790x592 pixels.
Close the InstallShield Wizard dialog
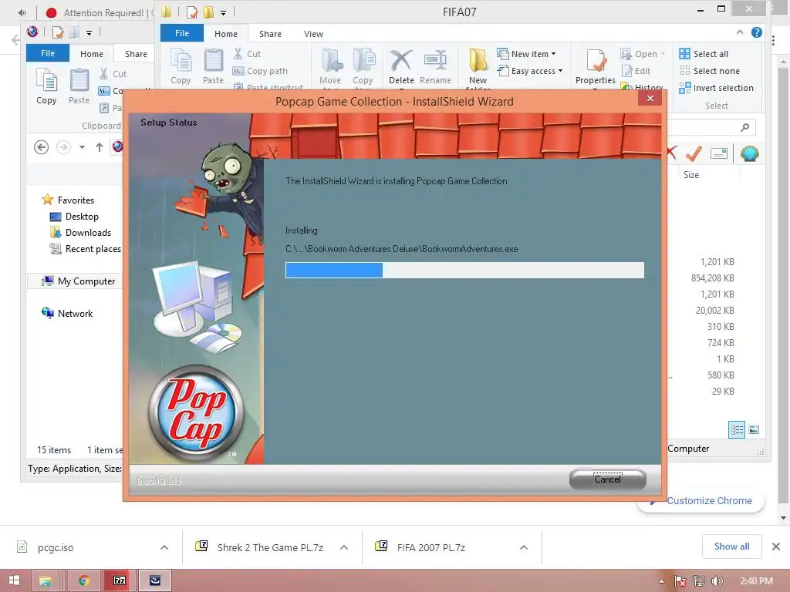650,99
